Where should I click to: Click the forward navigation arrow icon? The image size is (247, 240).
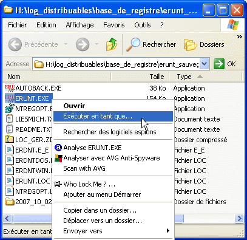pos(83,44)
